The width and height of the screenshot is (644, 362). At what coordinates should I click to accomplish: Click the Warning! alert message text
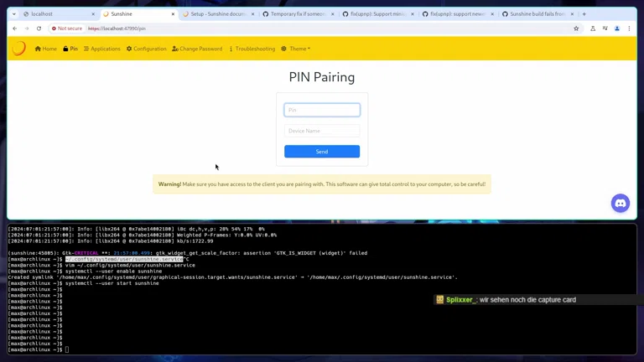[322, 184]
